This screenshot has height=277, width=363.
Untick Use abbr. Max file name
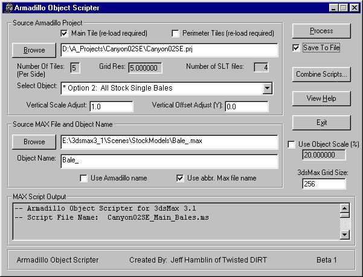pyautogui.click(x=179, y=178)
